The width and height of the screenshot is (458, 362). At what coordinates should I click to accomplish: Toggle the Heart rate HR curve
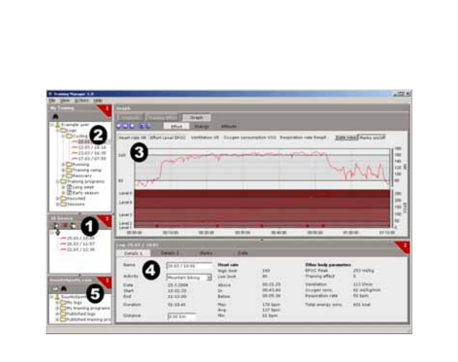pos(133,138)
